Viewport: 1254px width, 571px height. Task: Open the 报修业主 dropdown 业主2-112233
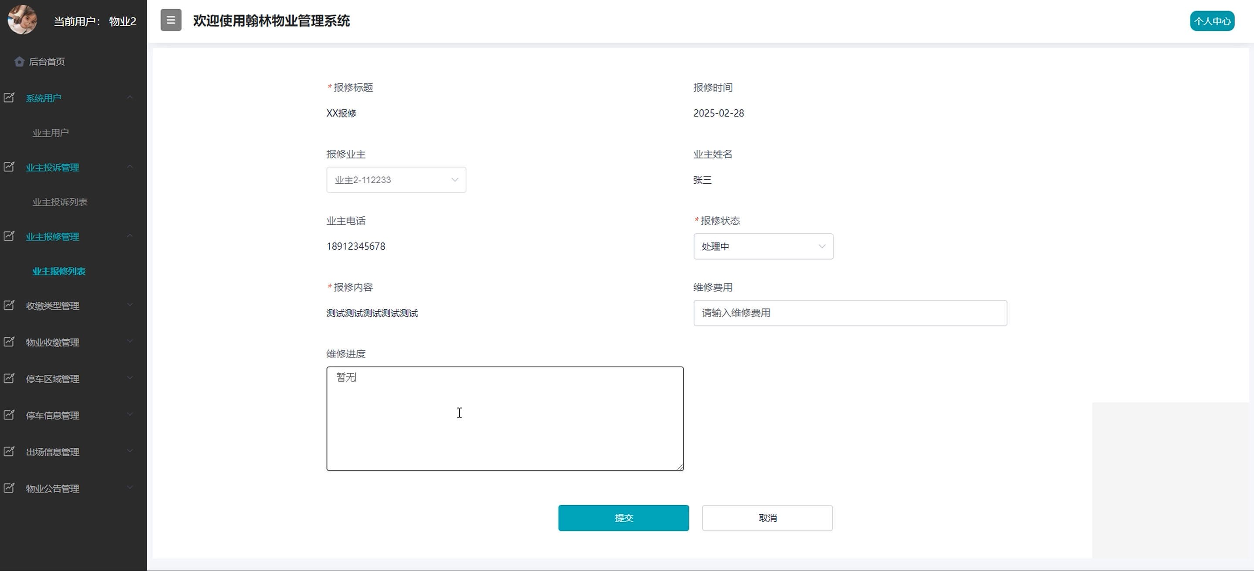(x=396, y=180)
